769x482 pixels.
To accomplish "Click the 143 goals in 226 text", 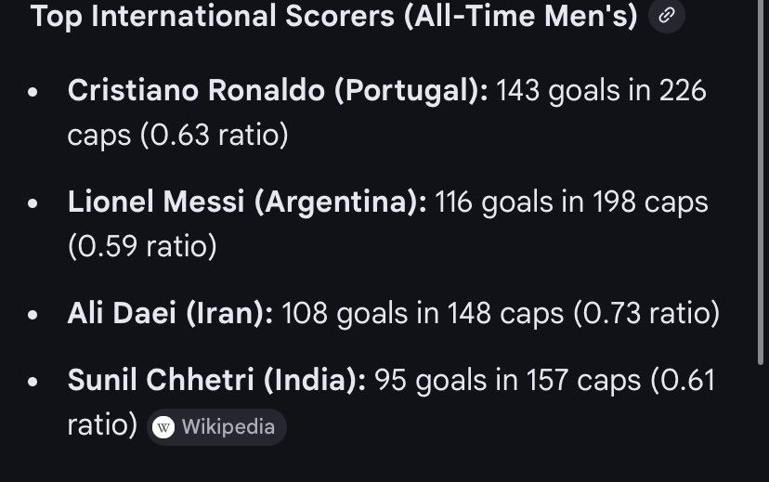I will tap(601, 91).
